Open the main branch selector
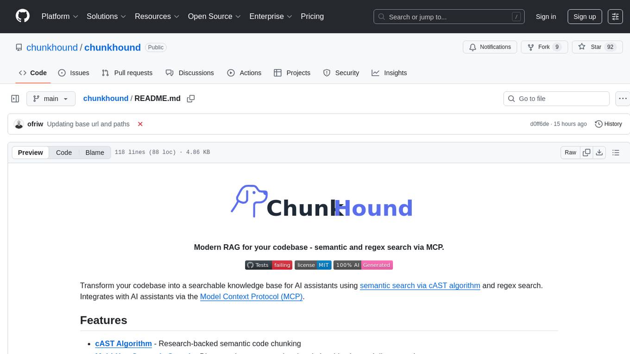Viewport: 630px width, 354px height. pos(50,99)
